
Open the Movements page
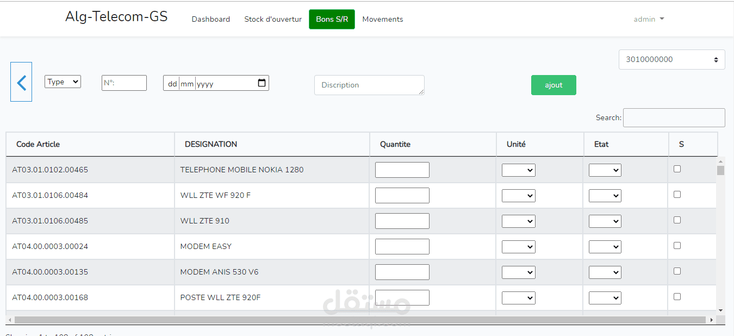[383, 19]
